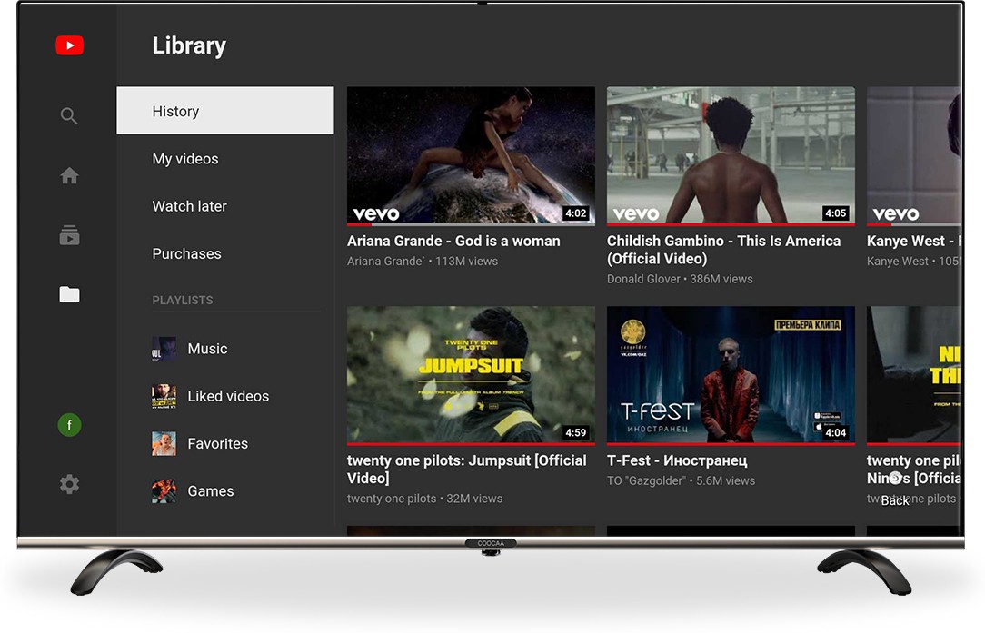Select the Library icon
The image size is (985, 633).
click(x=69, y=294)
